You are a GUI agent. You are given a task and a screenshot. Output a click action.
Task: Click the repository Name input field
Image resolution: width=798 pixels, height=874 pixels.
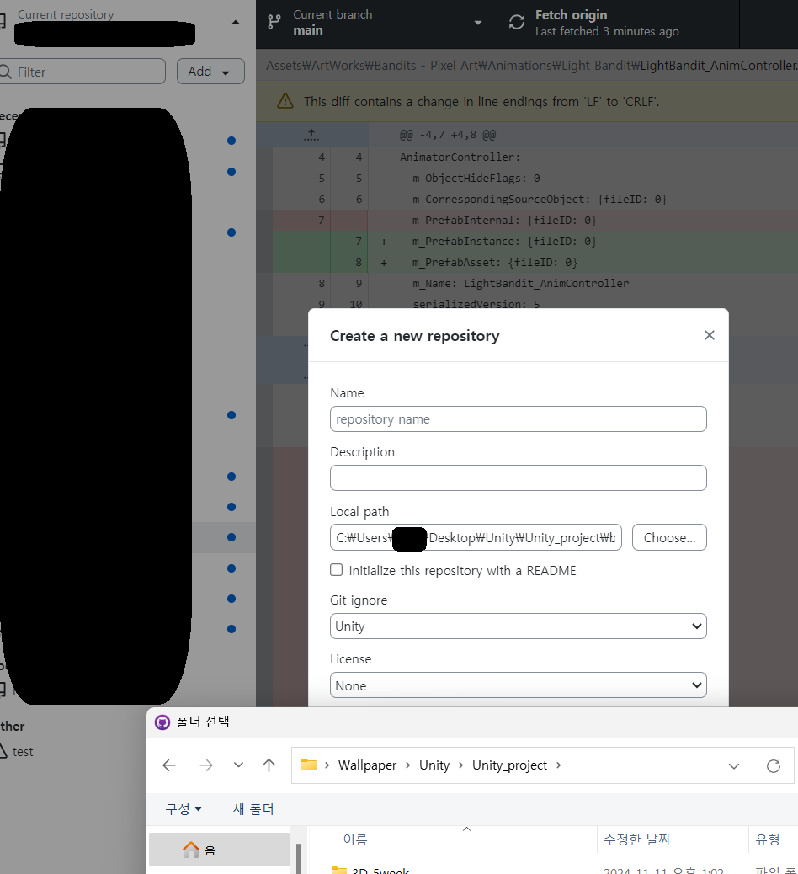(519, 419)
